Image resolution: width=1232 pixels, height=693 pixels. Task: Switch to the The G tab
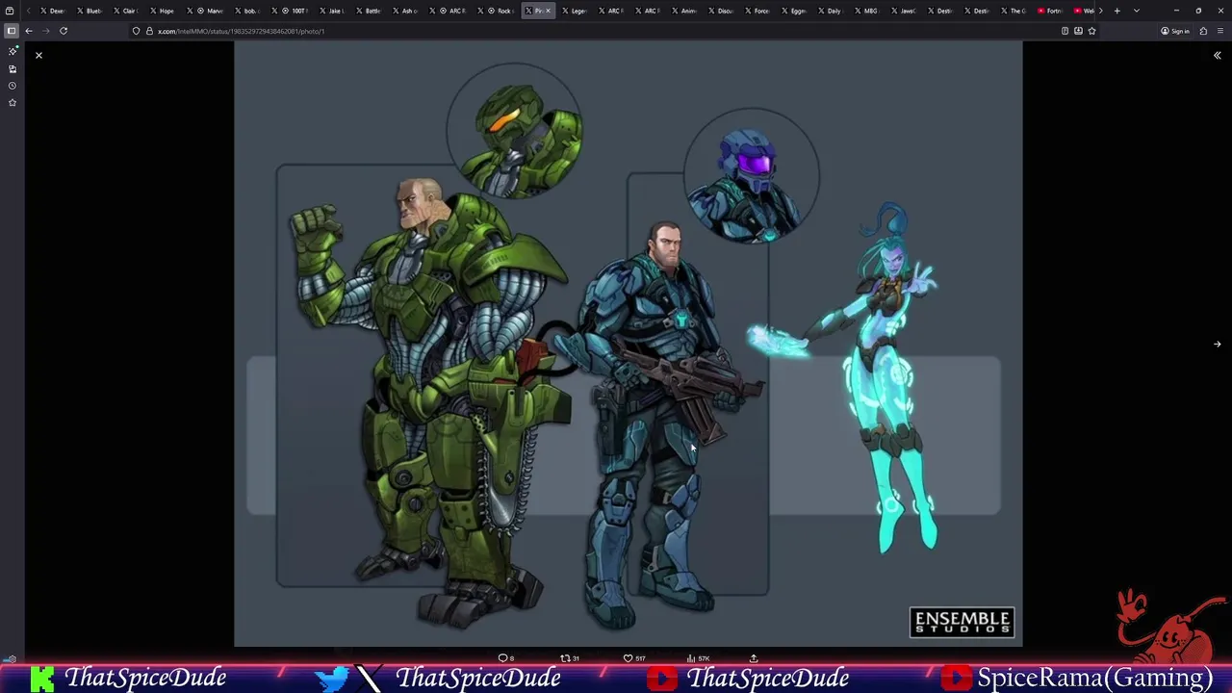tap(1013, 11)
